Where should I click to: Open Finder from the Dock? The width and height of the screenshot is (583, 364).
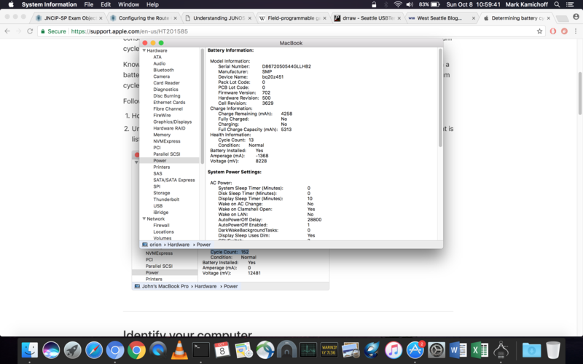[30, 350]
